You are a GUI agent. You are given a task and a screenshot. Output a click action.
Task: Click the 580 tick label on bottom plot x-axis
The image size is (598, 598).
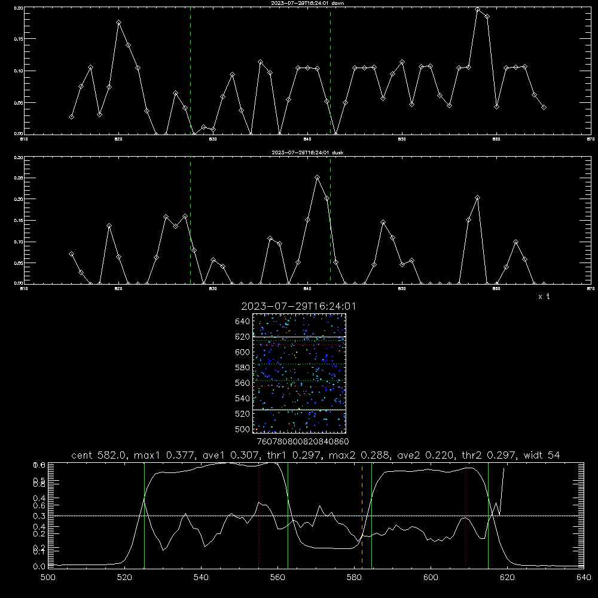354,578
